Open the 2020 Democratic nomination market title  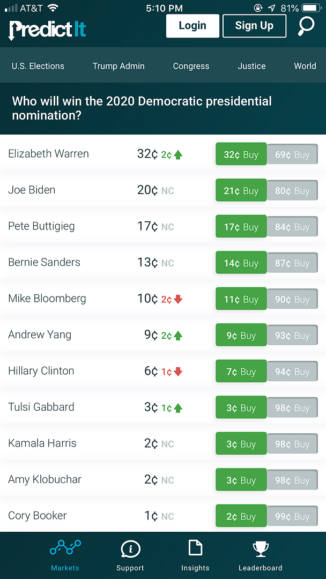pyautogui.click(x=142, y=108)
